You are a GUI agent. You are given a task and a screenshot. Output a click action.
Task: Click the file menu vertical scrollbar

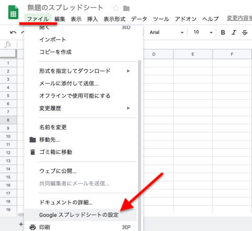coord(140,146)
